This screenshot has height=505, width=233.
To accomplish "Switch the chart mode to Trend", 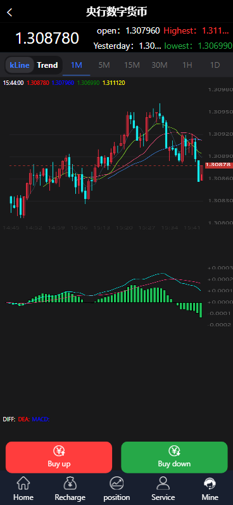I will tap(47, 65).
